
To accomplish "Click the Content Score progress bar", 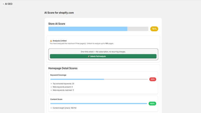I will pos(98,103).
